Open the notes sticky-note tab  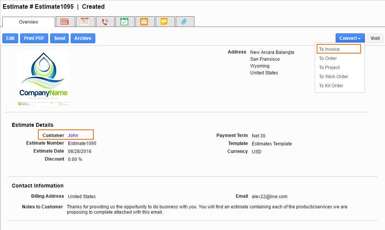click(x=165, y=22)
